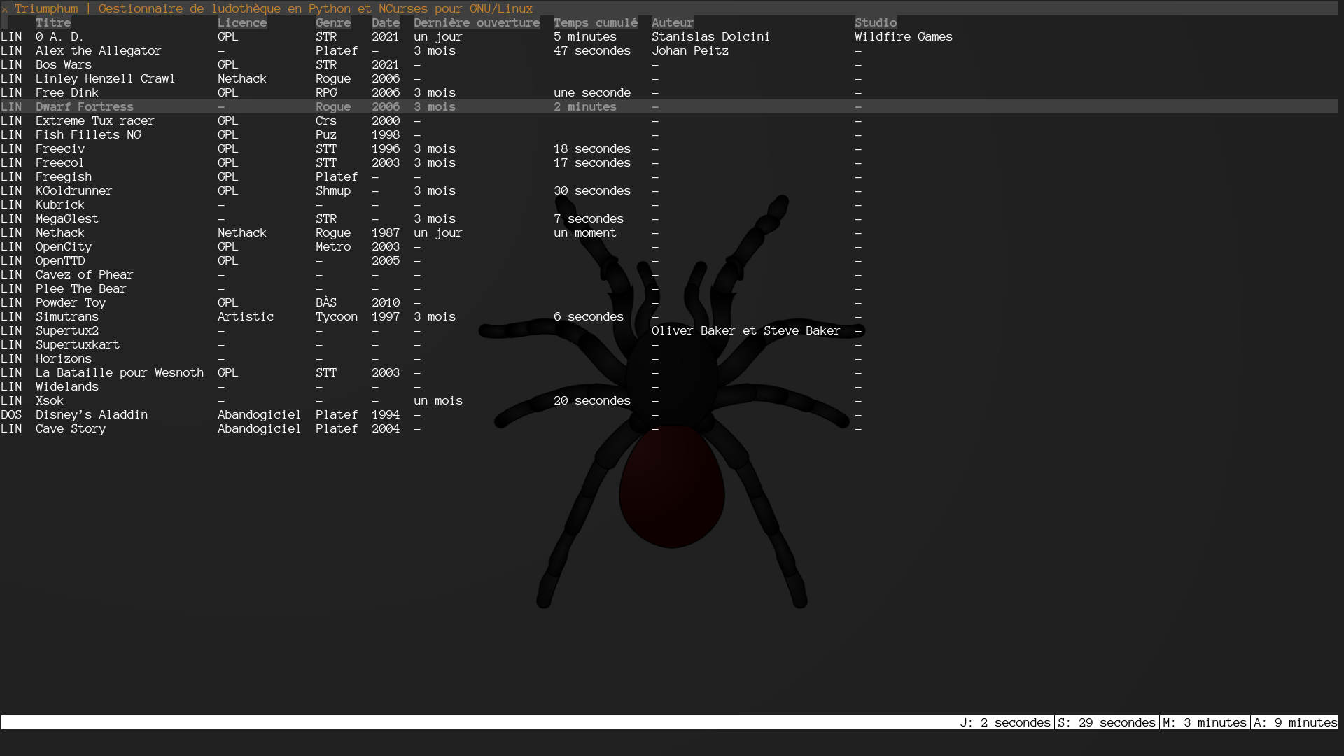
Task: Click the Date column header
Action: (386, 23)
